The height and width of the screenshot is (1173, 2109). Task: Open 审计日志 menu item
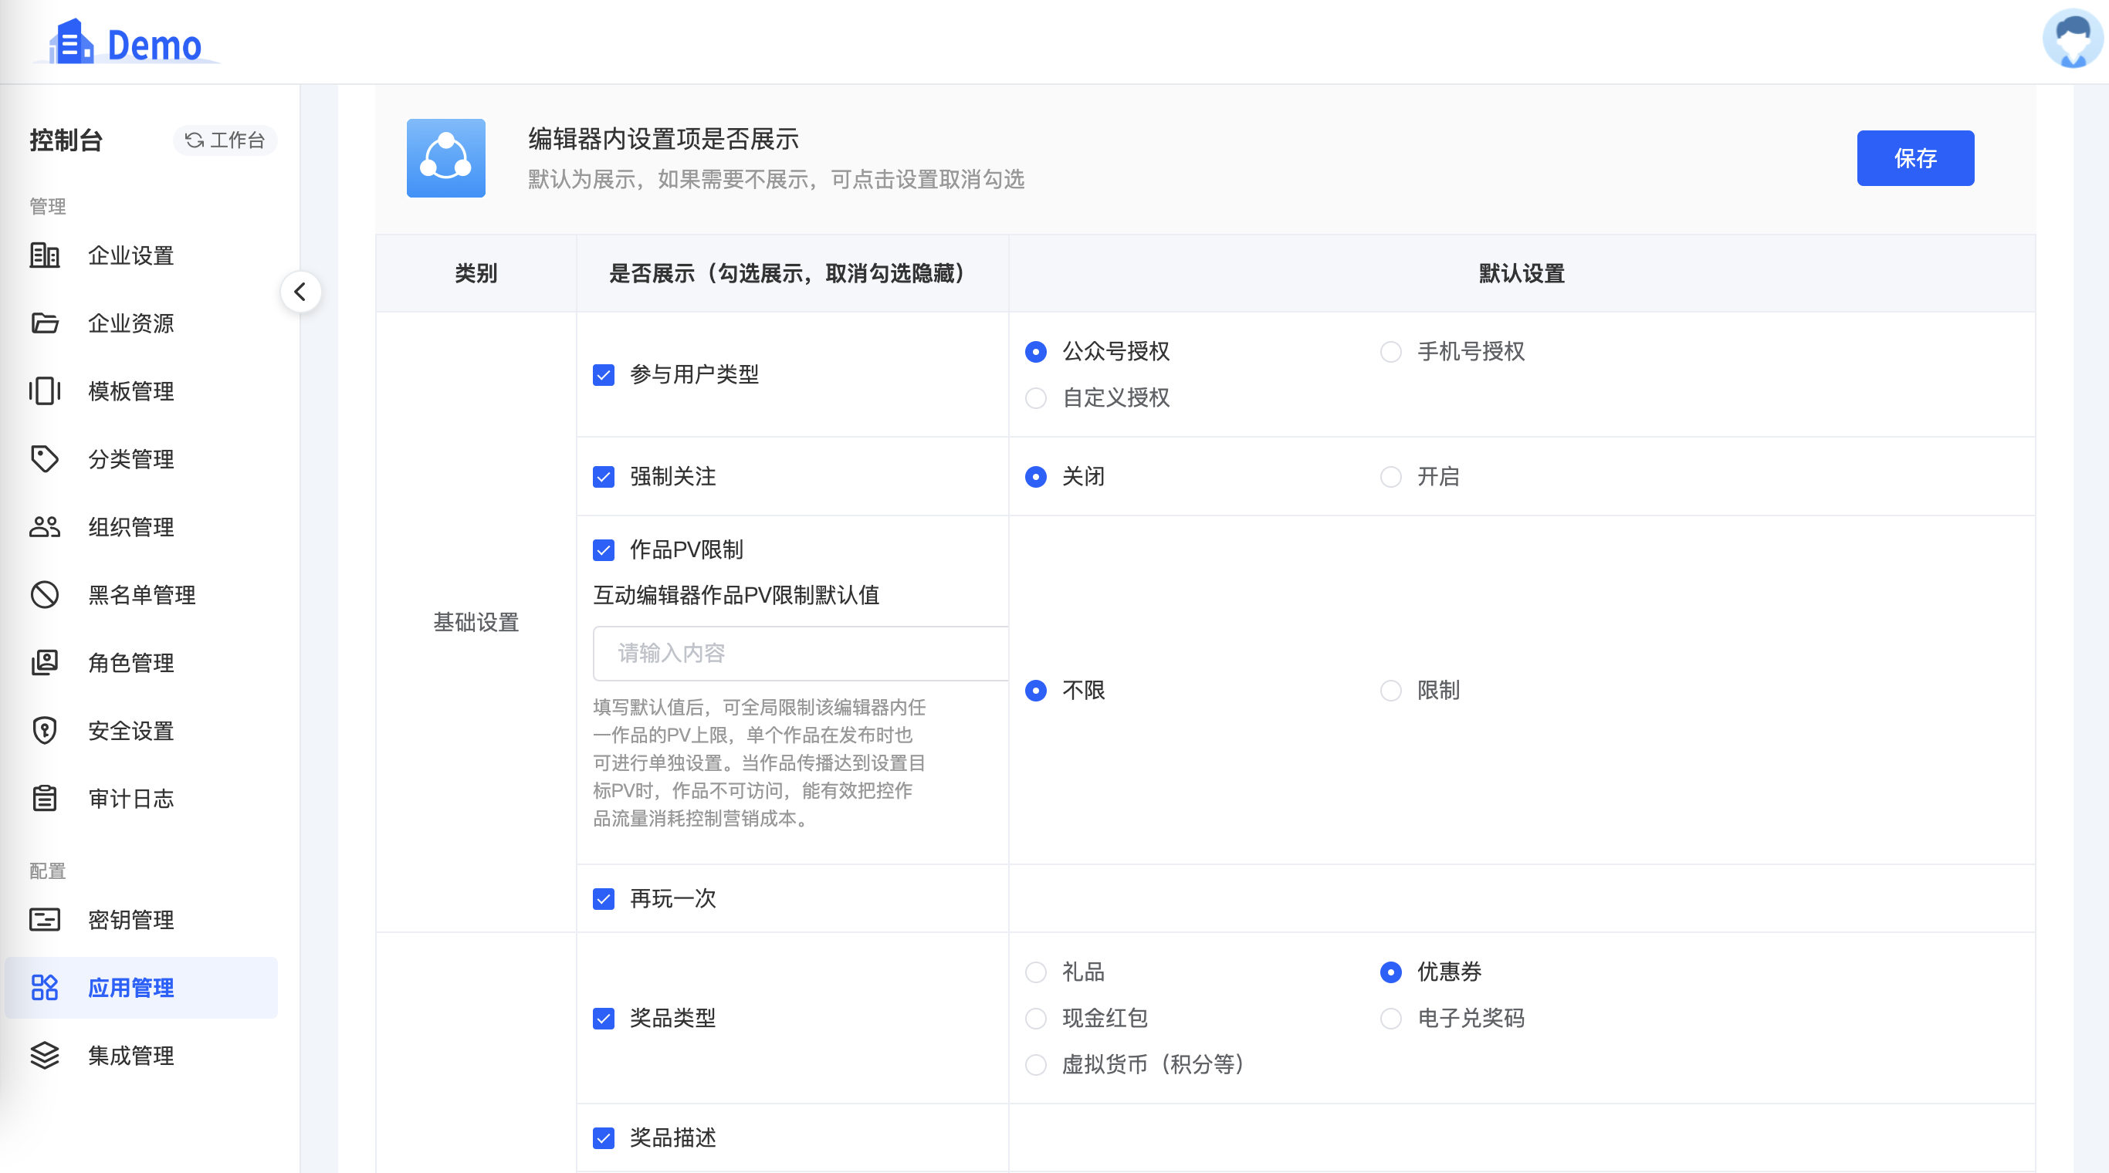(x=141, y=799)
